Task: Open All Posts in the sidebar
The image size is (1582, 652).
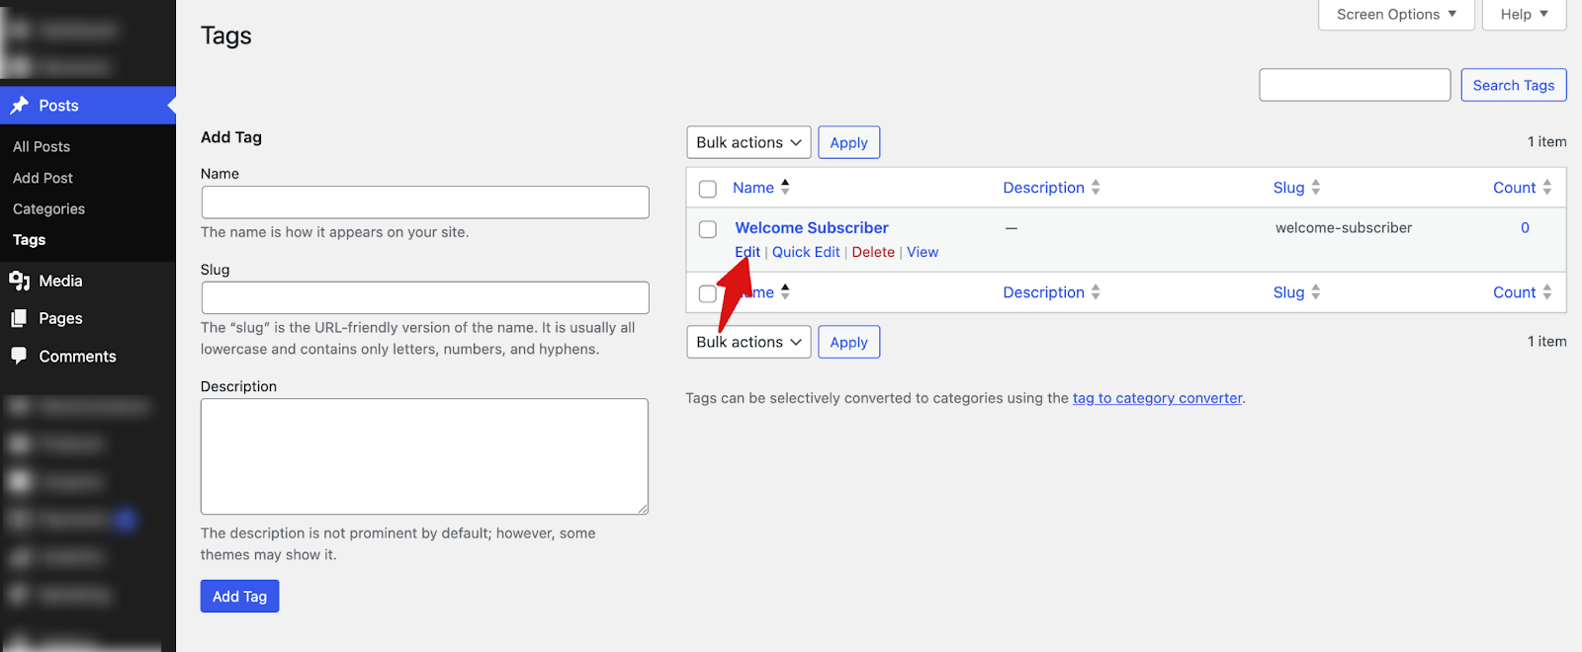Action: point(42,147)
